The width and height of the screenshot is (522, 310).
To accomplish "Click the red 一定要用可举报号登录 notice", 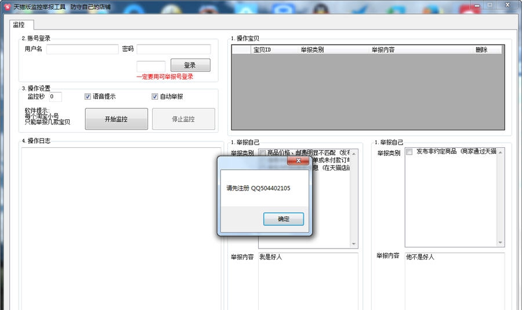I will 165,76.
